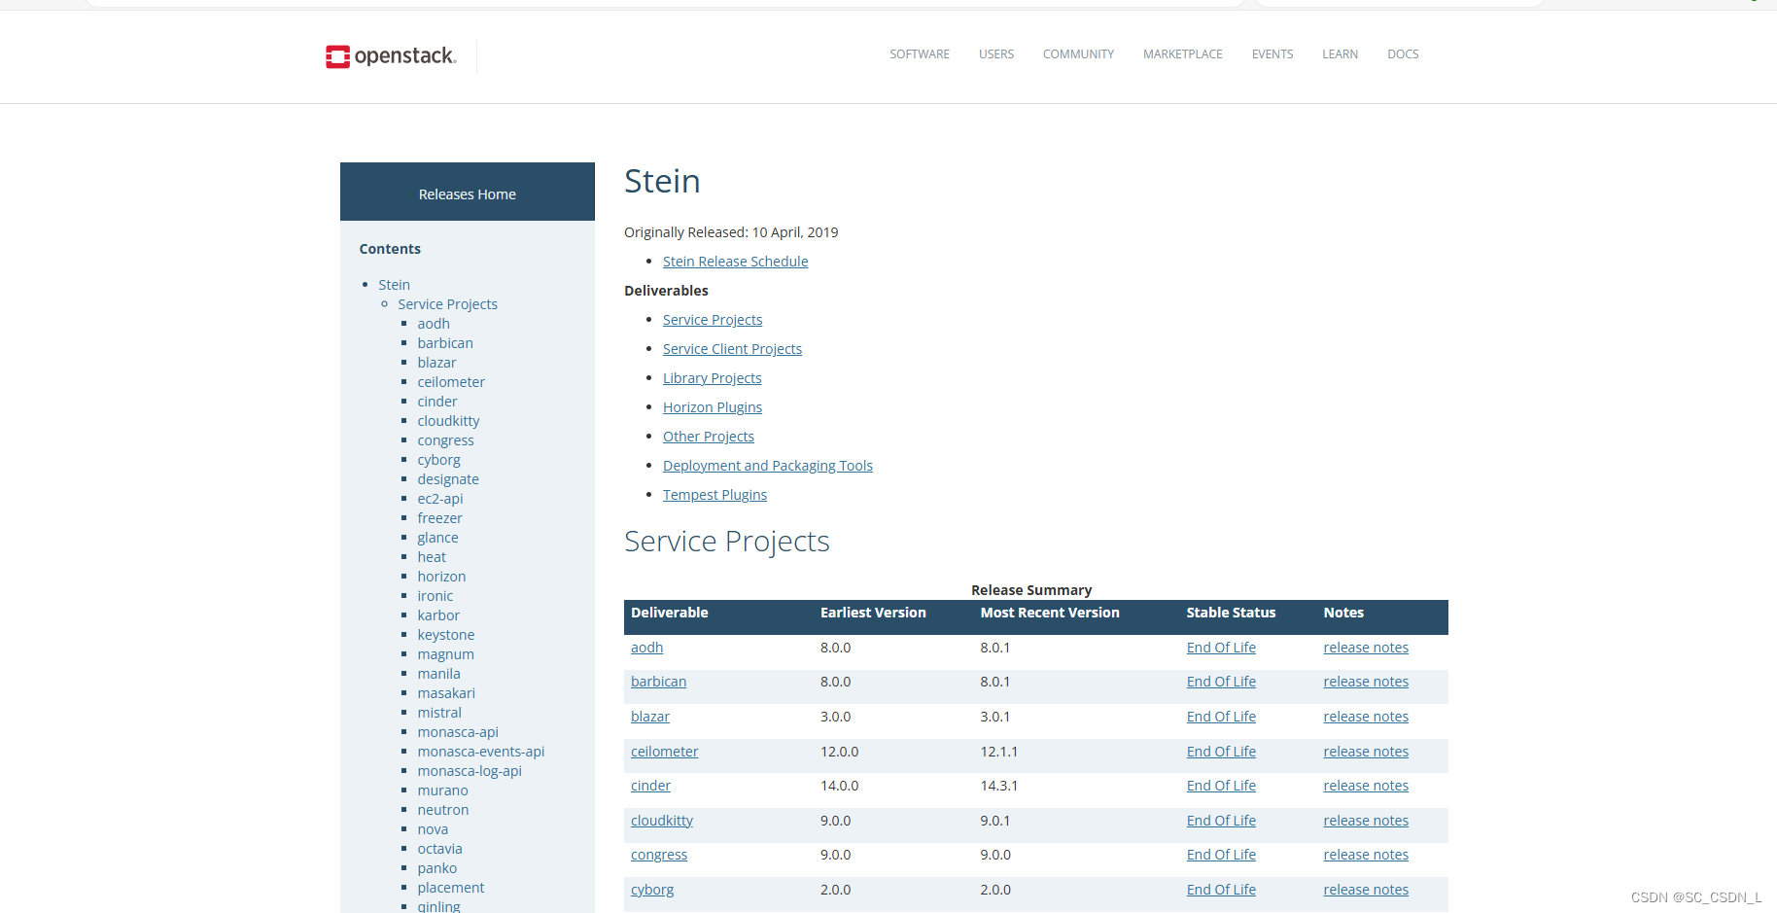Screen dimensions: 1777x913
Task: Open Deployment and Packaging Tools link
Action: coord(768,466)
